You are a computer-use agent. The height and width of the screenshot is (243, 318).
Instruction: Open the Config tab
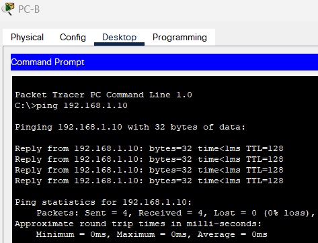point(73,37)
